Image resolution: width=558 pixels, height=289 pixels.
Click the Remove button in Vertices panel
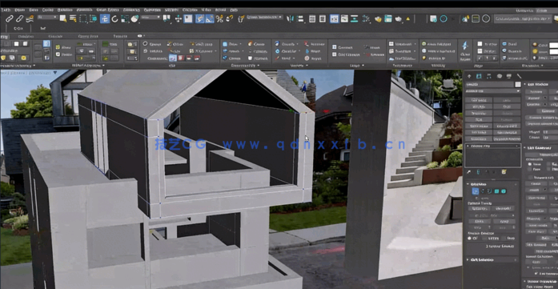pos(315,44)
